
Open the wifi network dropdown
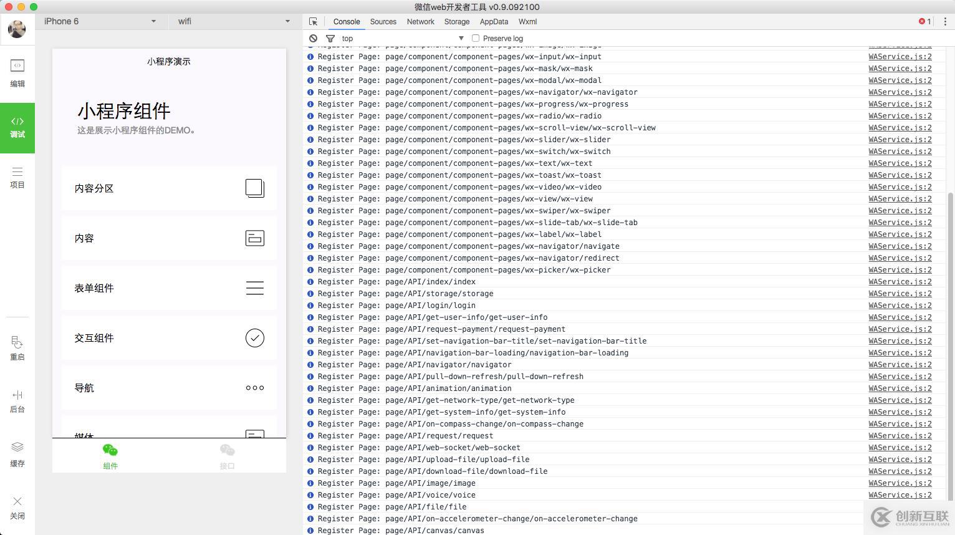[234, 21]
